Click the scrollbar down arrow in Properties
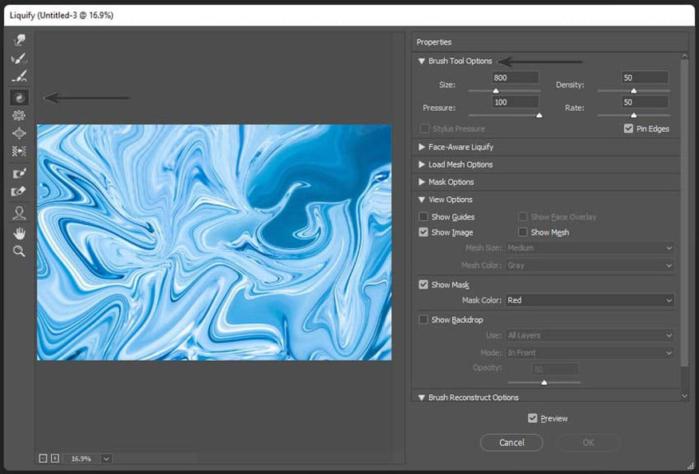The width and height of the screenshot is (699, 474). [x=685, y=396]
